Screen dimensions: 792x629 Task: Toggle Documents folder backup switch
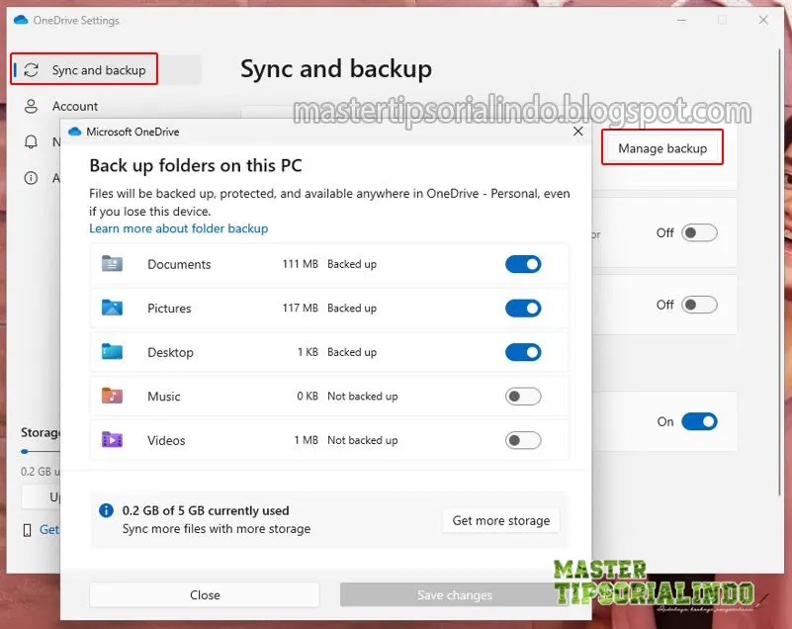(x=523, y=264)
